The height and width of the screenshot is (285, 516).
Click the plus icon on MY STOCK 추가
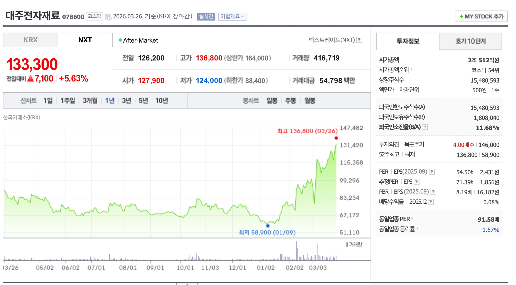(x=461, y=17)
